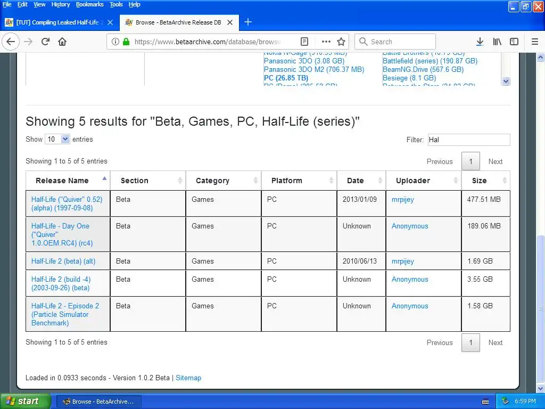The image size is (545, 409).
Task: Open the Sitemap link
Action: [x=188, y=378]
